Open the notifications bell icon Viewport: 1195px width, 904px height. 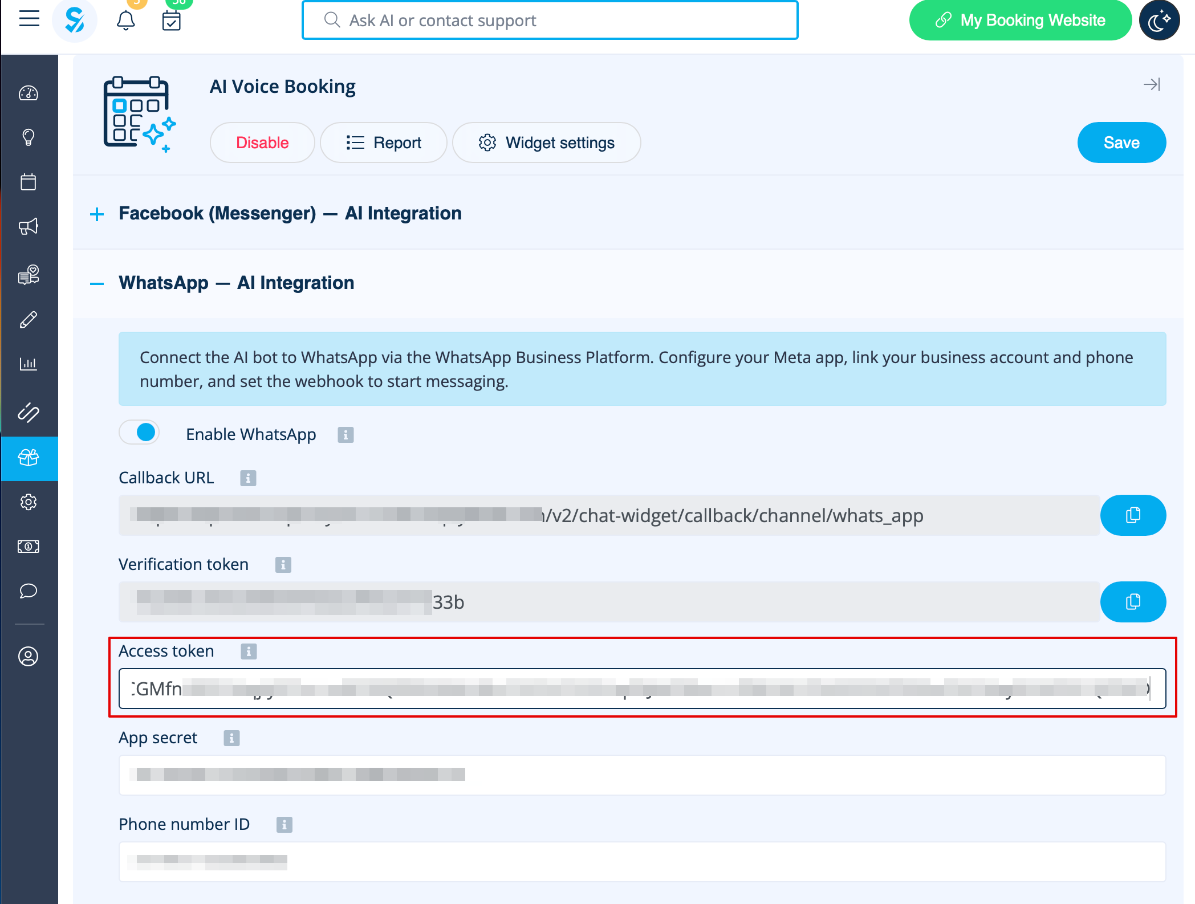(125, 21)
